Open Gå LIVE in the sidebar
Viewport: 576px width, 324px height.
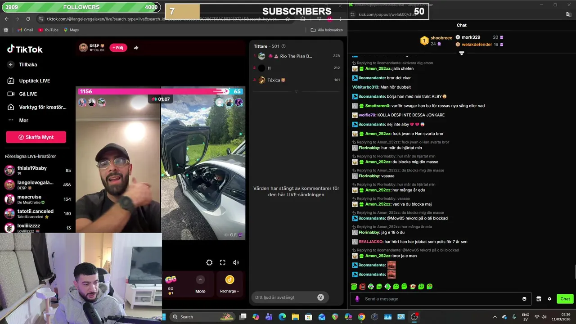[x=22, y=94]
